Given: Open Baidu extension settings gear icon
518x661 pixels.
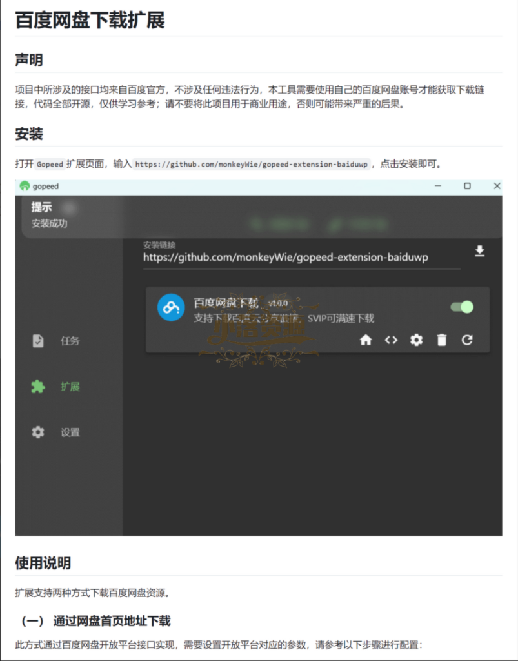Looking at the screenshot, I should [416, 340].
